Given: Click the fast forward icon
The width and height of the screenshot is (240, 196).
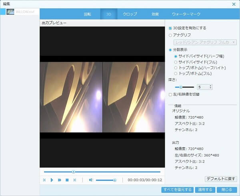Looking at the screenshot, I should (x=60, y=180).
